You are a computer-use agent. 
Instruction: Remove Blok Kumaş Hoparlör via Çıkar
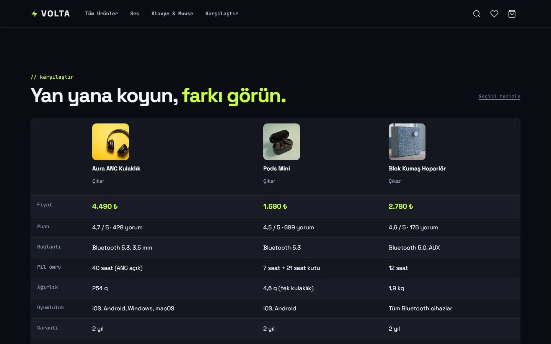(x=395, y=181)
